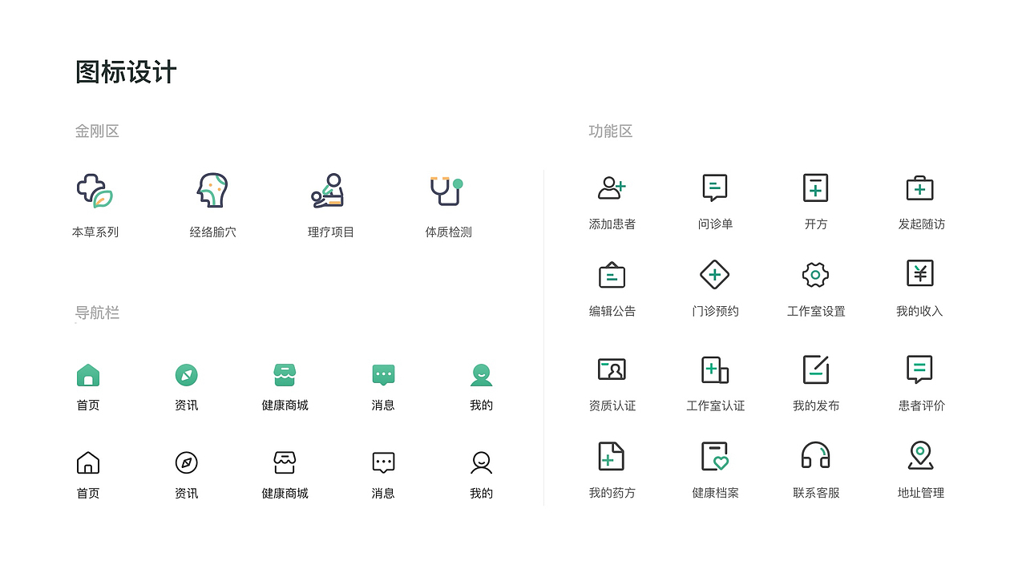Click the 患者评价 label text
Image resolution: width=1026 pixels, height=577 pixels.
pyautogui.click(x=921, y=406)
